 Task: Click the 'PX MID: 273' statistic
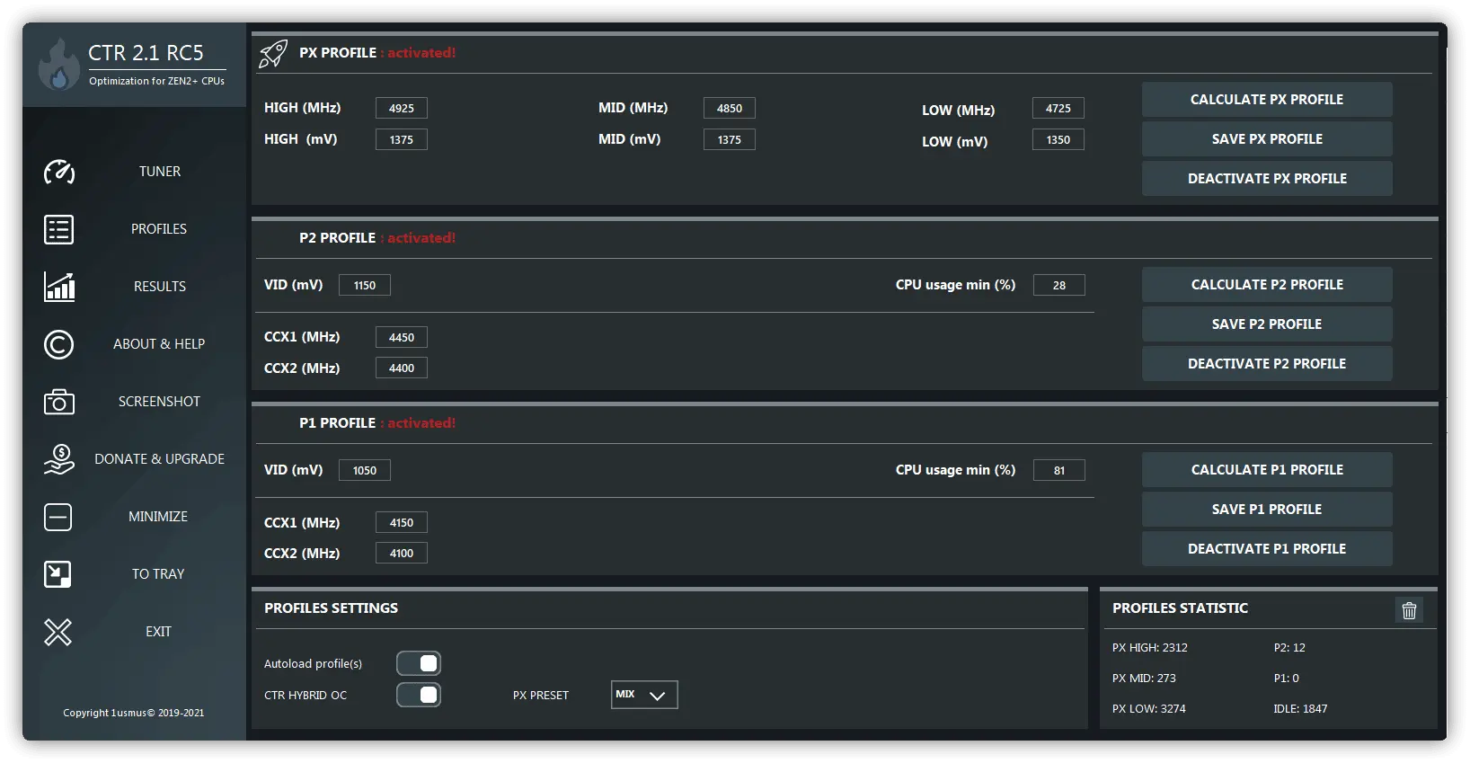1144,679
